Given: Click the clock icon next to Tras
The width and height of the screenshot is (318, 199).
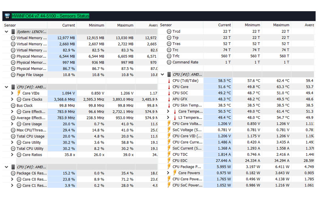Looking at the screenshot, I should tap(169, 44).
